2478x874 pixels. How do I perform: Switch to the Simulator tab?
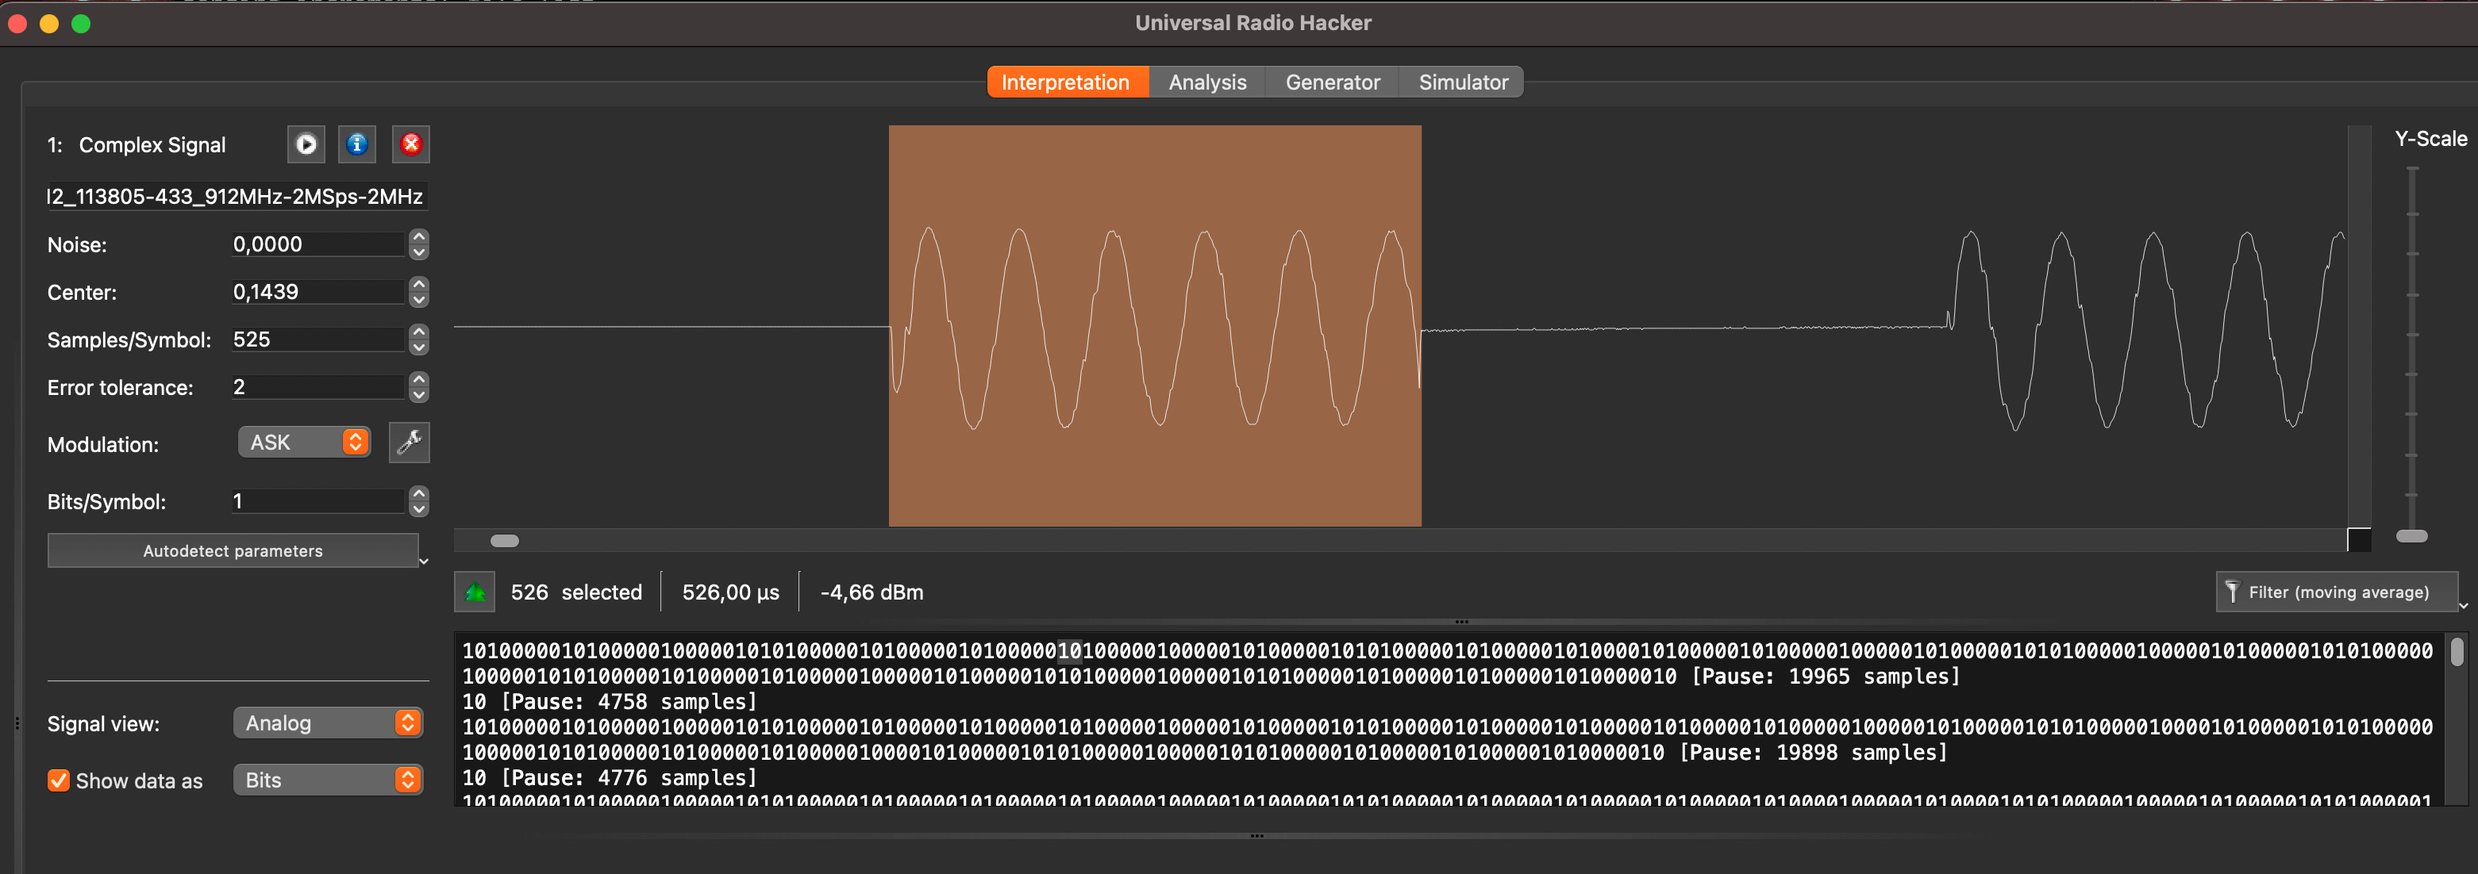[1462, 82]
